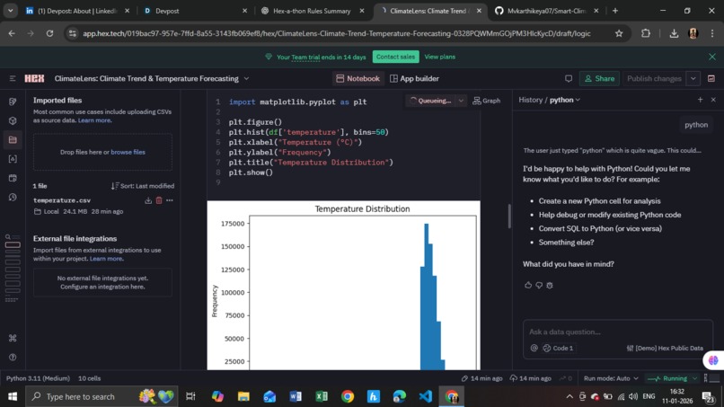The image size is (724, 407).
Task: Switch to Notebook view
Action: click(358, 78)
